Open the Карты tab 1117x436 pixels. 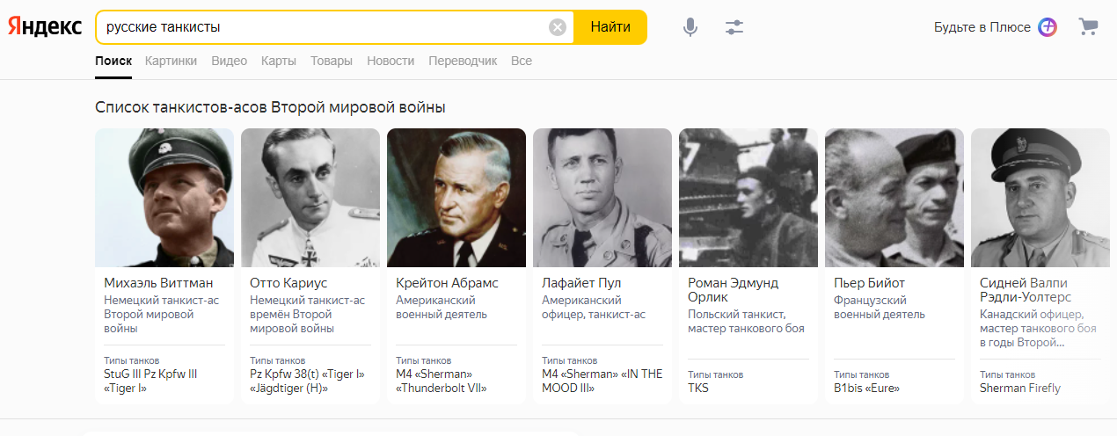tap(279, 61)
